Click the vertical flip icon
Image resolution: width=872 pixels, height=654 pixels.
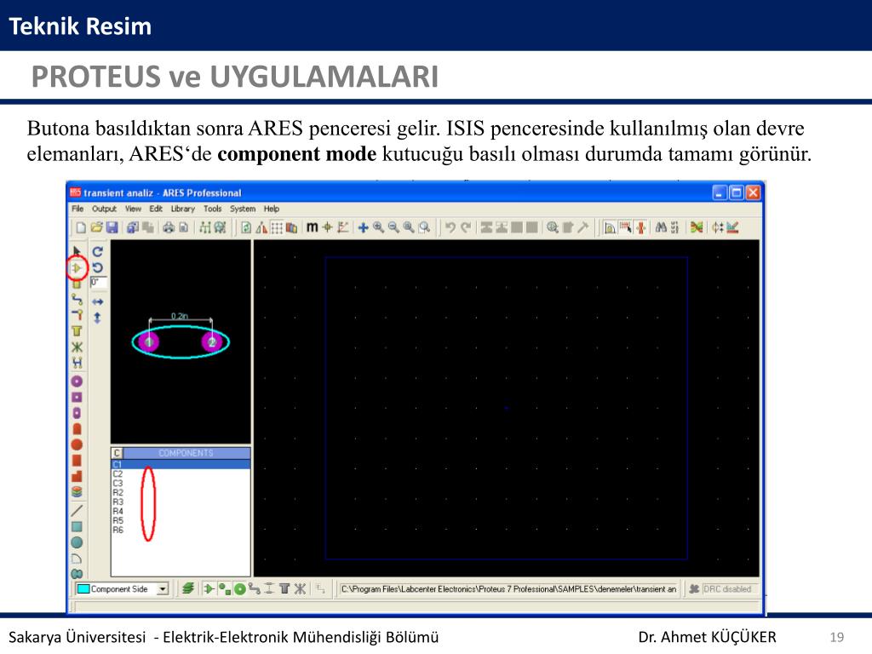[98, 318]
